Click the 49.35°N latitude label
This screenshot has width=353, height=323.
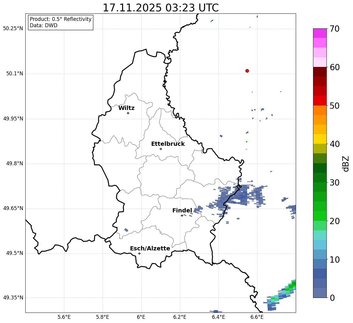pos(13,298)
